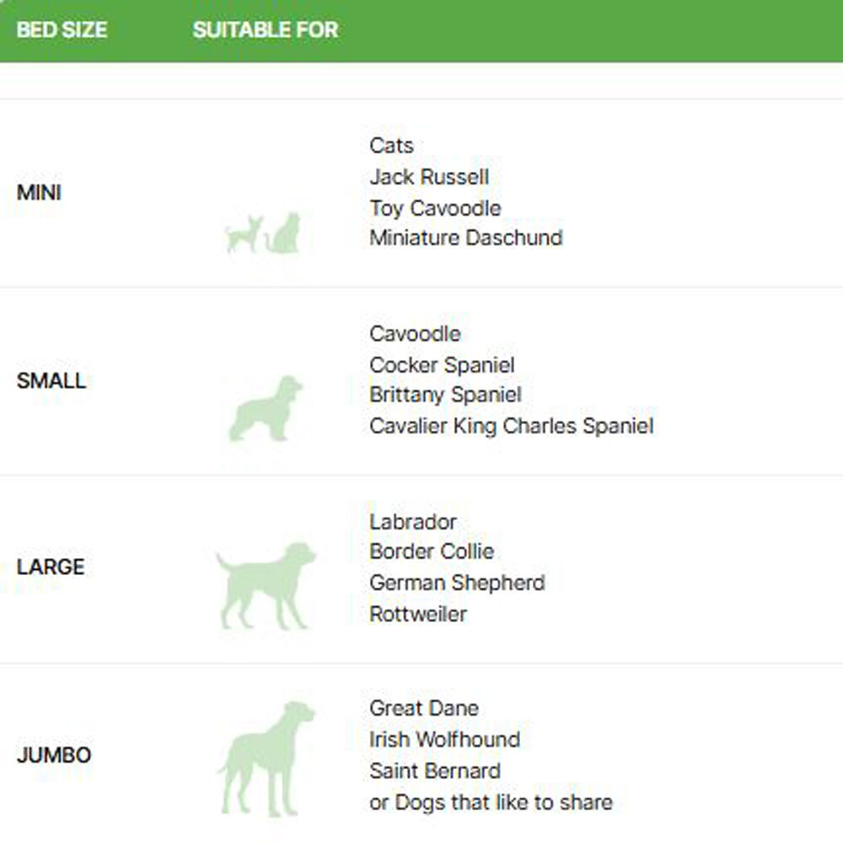
Task: Click the LARGE bed size label
Action: (x=51, y=567)
